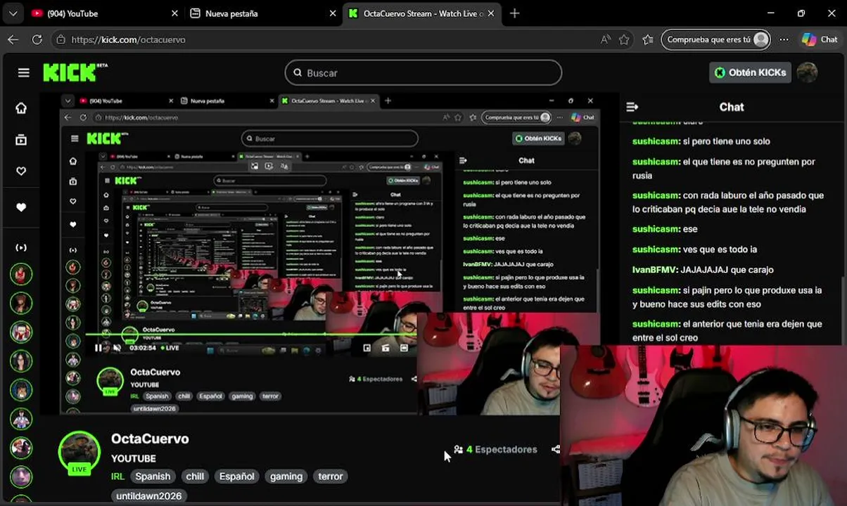Click the Chat panel header title

(731, 107)
